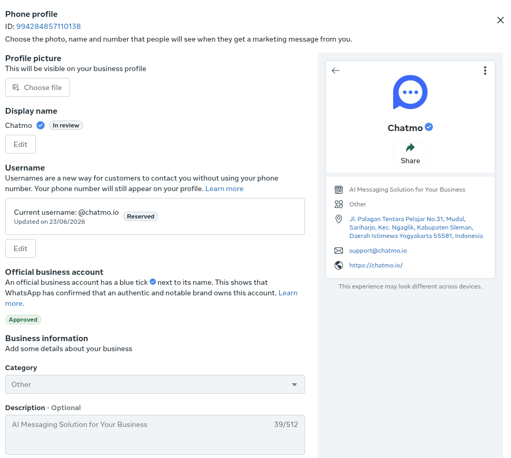Open the three-dot menu in preview
The height and width of the screenshot is (458, 511).
(485, 71)
